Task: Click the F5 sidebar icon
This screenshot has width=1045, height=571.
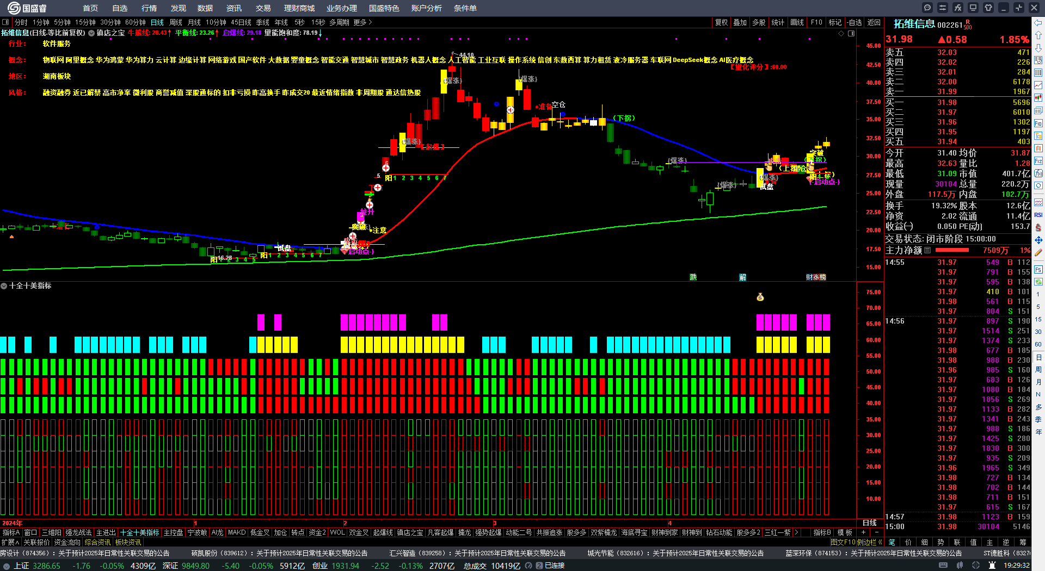Action: pos(1038,269)
